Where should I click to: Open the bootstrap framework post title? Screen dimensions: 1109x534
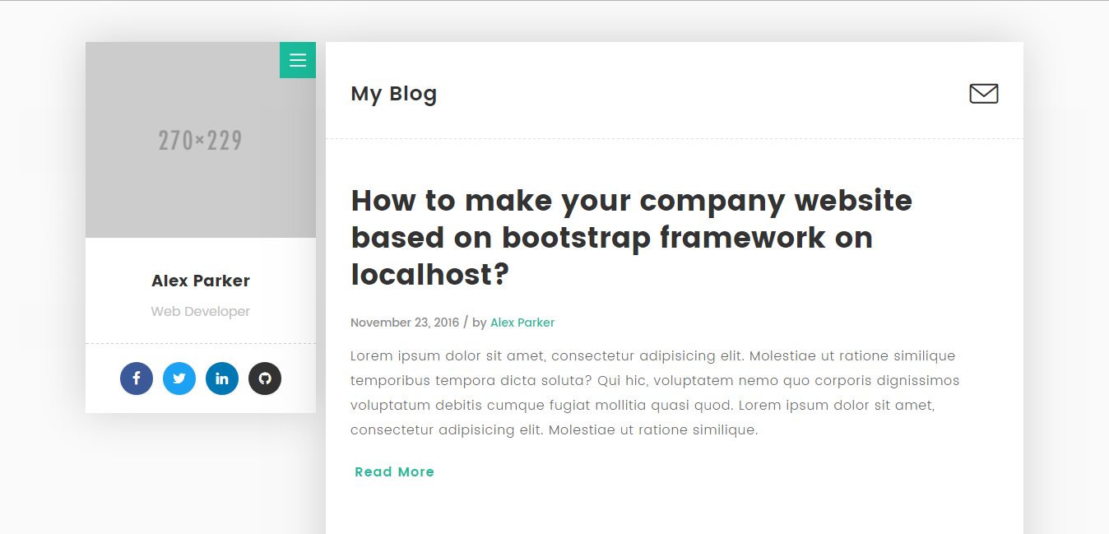pos(631,237)
